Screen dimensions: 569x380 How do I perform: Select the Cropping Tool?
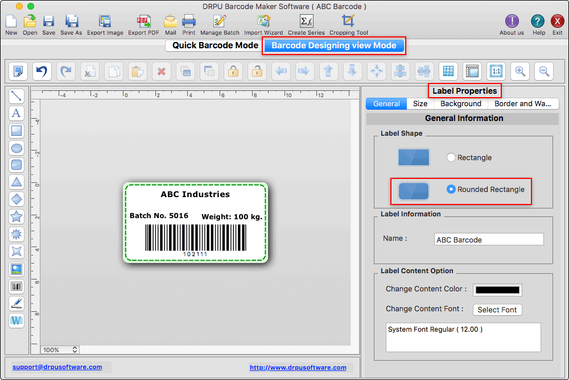click(348, 24)
